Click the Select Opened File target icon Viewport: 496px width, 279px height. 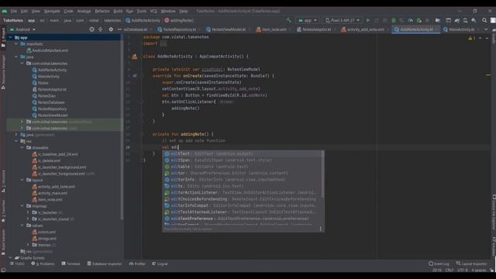pyautogui.click(x=91, y=29)
